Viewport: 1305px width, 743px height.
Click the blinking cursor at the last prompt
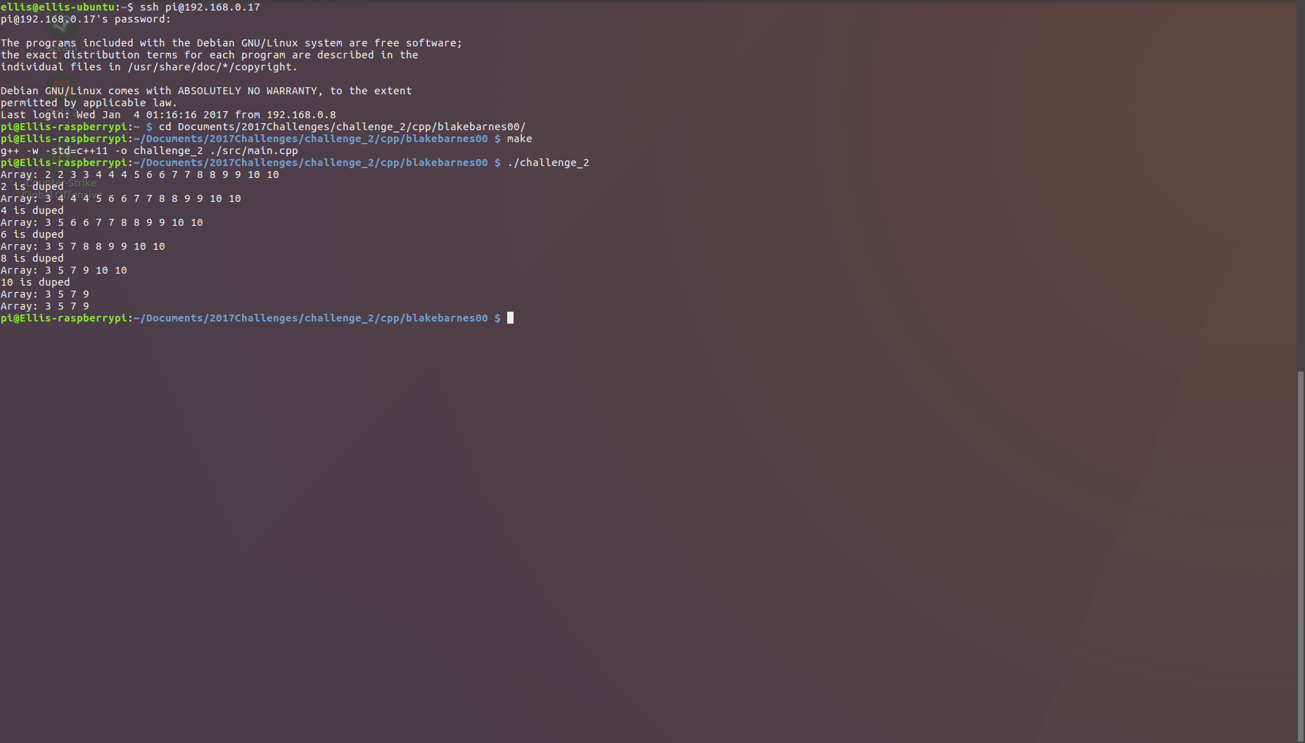point(510,318)
